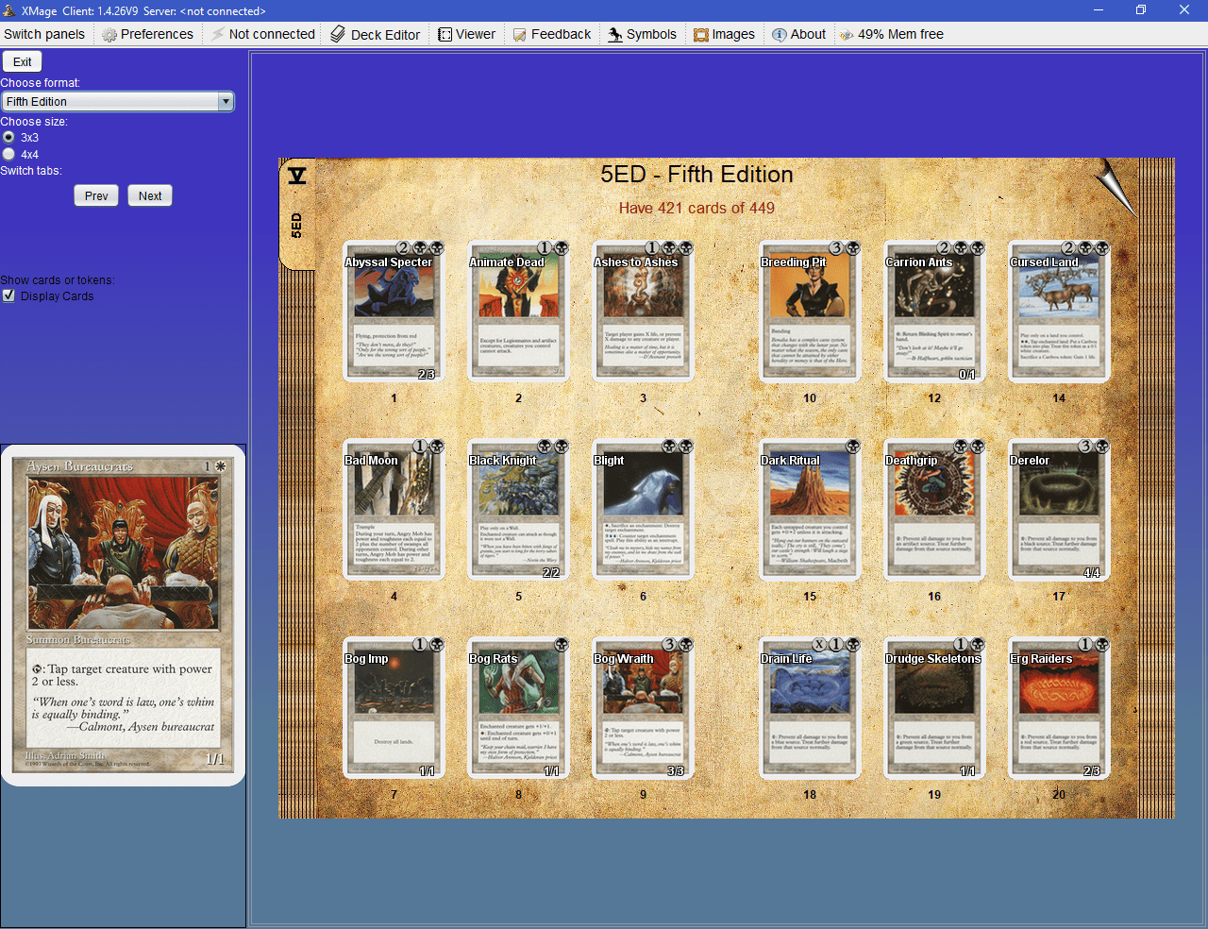Viewport: 1208px width, 929px height.
Task: Click the Exit button
Action: 23,61
